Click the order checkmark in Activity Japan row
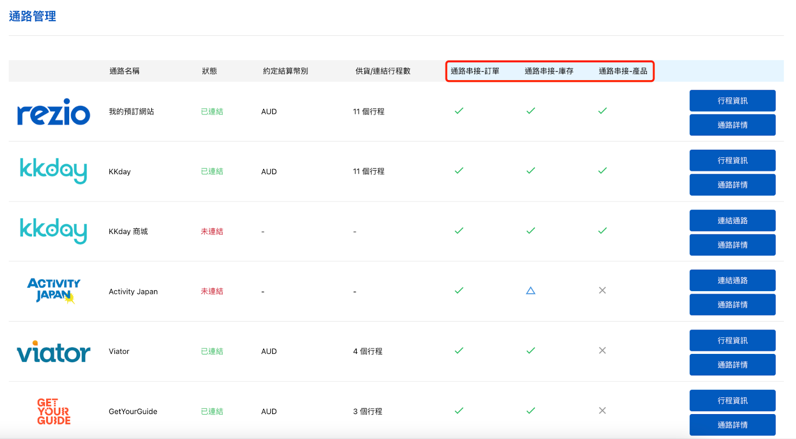 coord(459,291)
